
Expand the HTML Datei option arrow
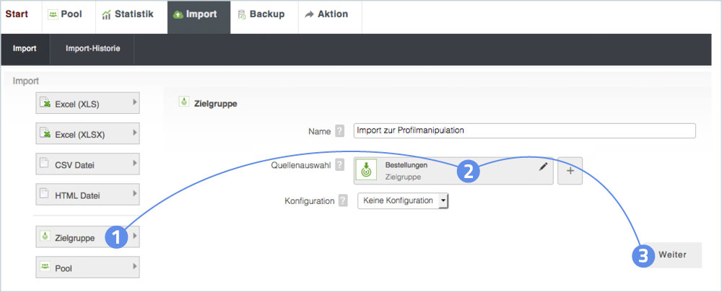pos(134,194)
